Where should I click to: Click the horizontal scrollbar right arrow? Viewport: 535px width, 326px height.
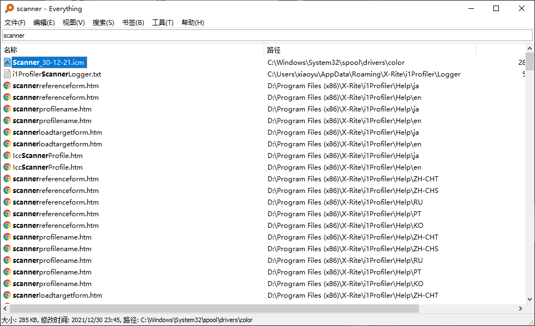[521, 308]
